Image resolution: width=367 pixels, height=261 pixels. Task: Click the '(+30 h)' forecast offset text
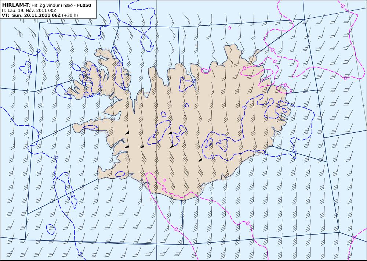pyautogui.click(x=70, y=15)
